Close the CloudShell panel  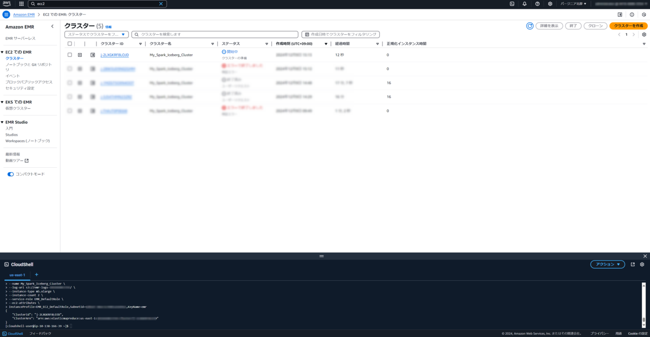pos(645,256)
